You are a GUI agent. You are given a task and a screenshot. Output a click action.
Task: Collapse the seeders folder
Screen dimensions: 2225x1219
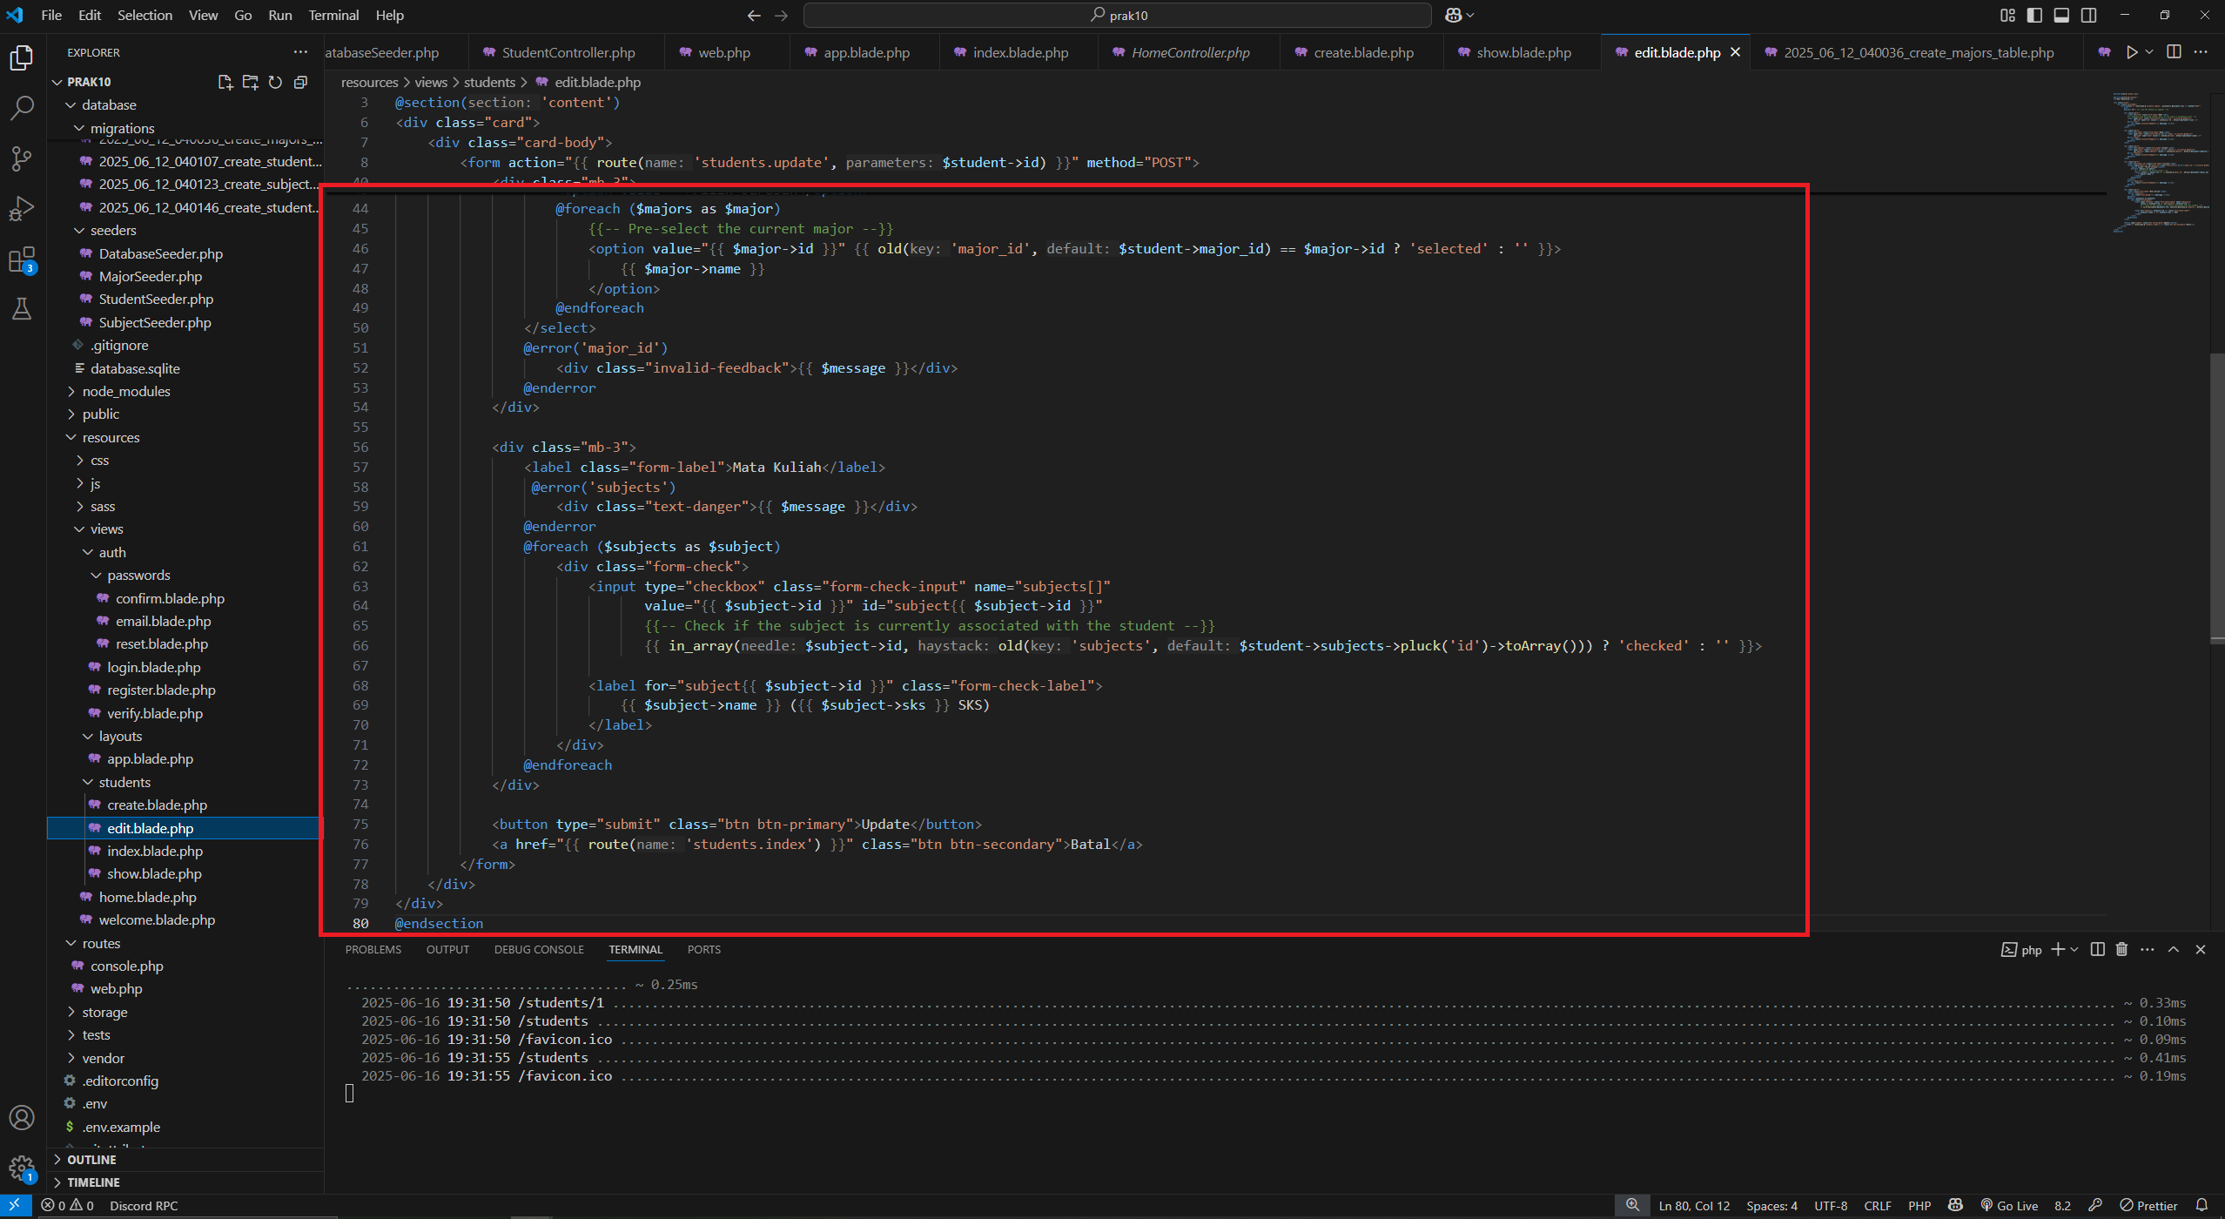pyautogui.click(x=111, y=230)
